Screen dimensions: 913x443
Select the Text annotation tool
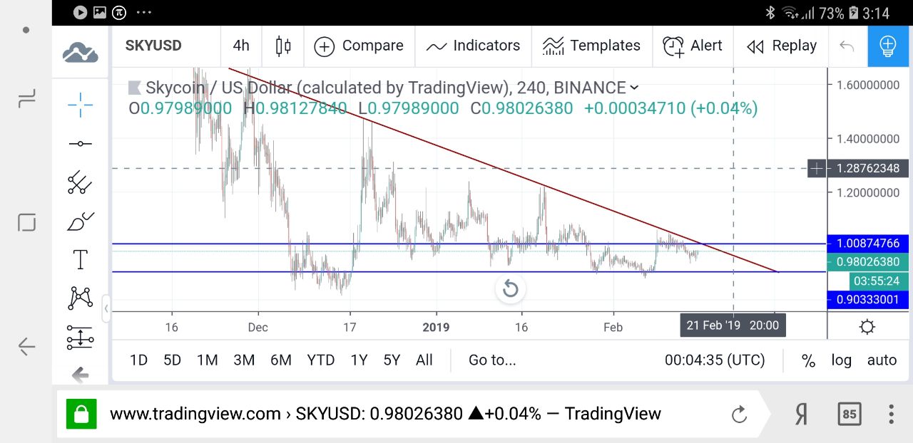[x=80, y=260]
